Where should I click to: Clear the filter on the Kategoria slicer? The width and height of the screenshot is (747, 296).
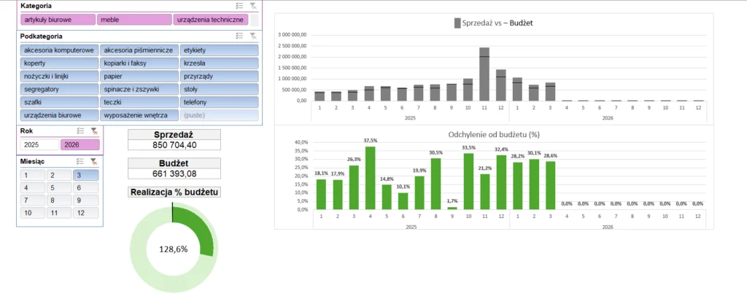[252, 5]
